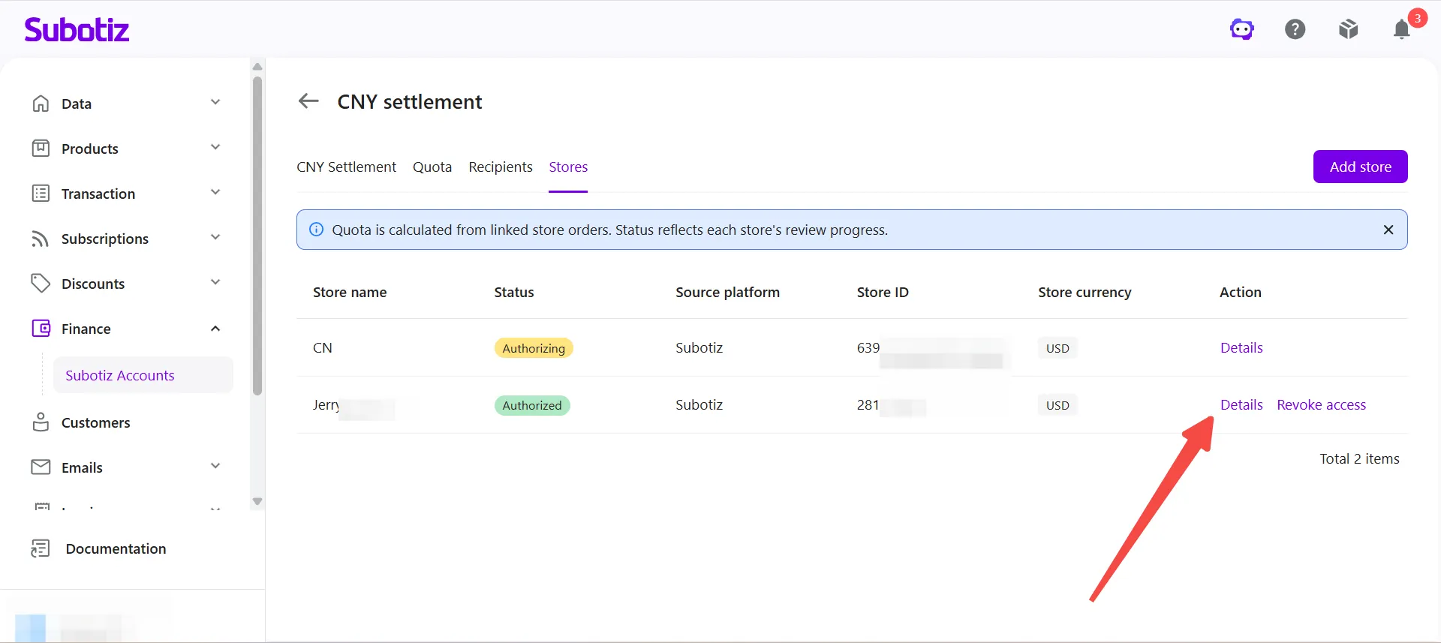Click the package box icon in header

1349,29
